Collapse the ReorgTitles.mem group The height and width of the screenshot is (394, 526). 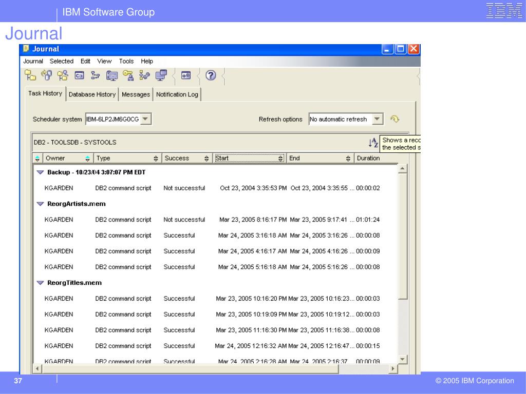(x=40, y=283)
